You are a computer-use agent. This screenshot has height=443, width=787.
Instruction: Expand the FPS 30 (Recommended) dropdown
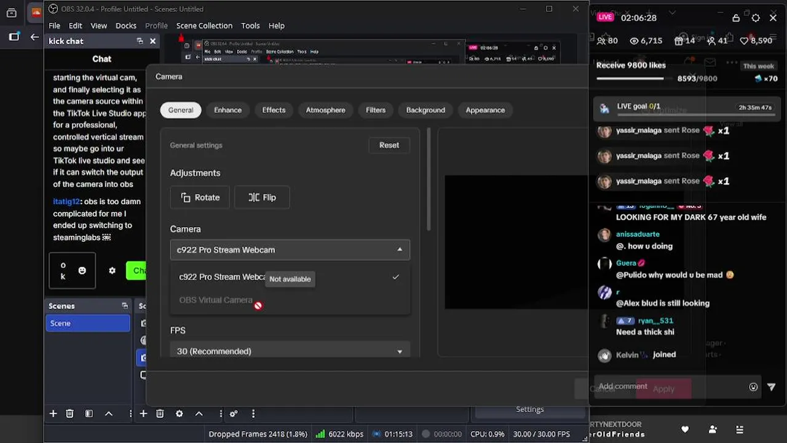point(290,351)
